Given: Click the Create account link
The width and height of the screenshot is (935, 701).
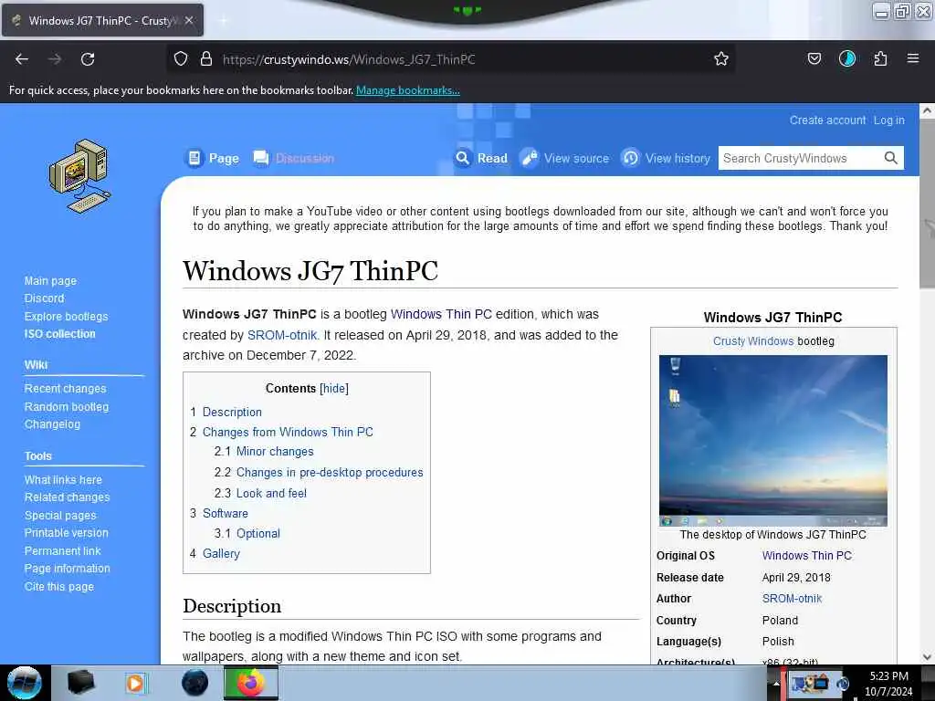Looking at the screenshot, I should (827, 120).
